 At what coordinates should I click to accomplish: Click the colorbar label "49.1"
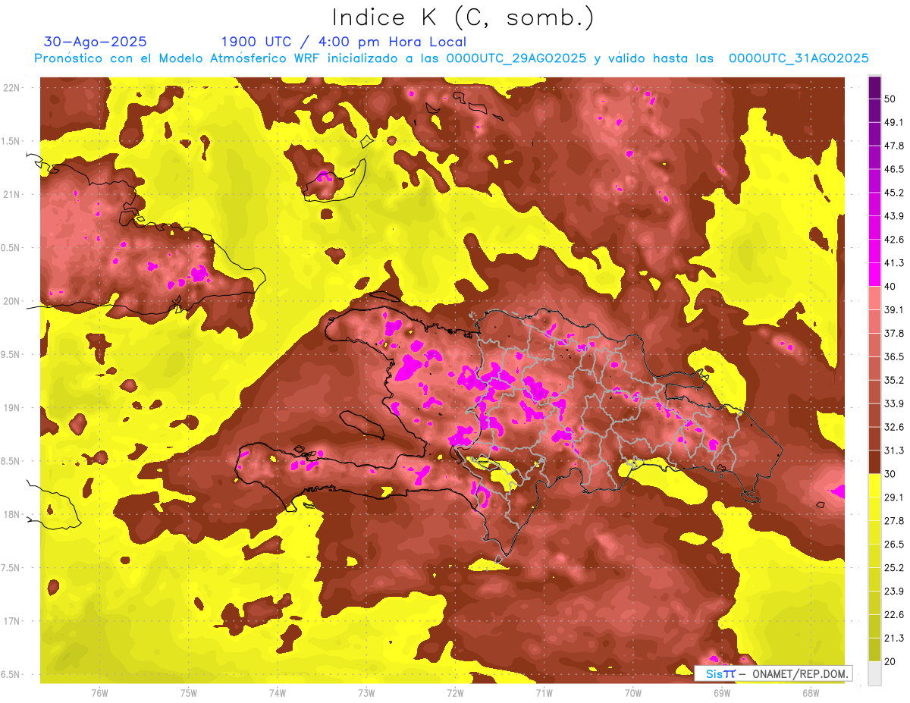pos(894,122)
